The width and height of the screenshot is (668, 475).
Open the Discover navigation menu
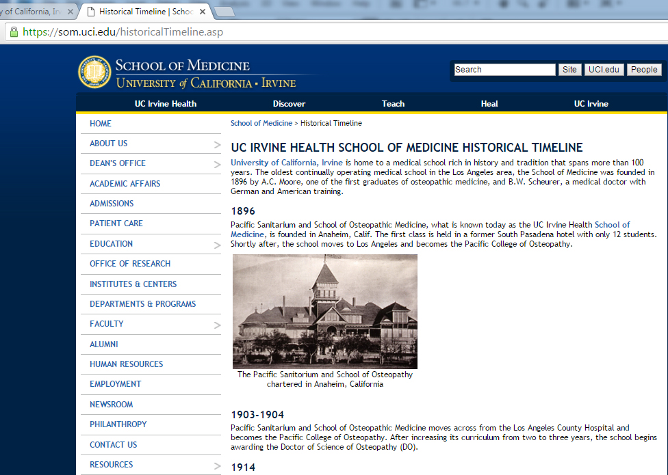[289, 104]
